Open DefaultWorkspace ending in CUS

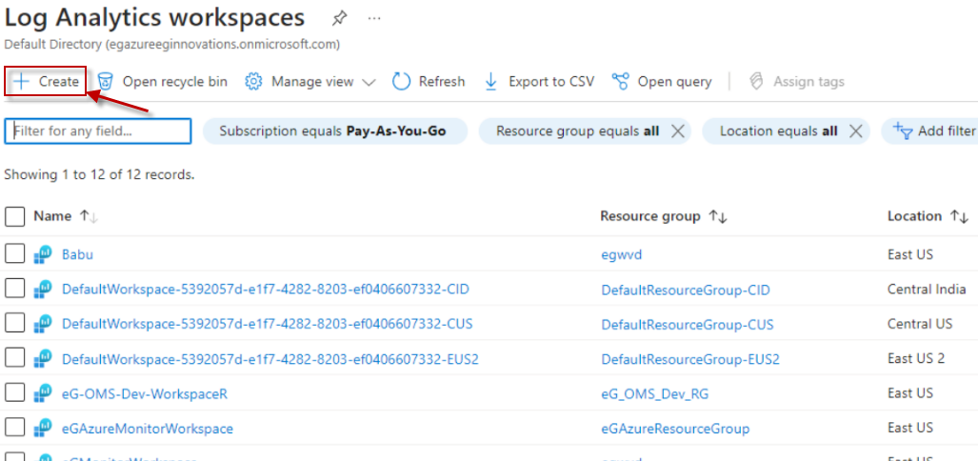pyautogui.click(x=267, y=325)
